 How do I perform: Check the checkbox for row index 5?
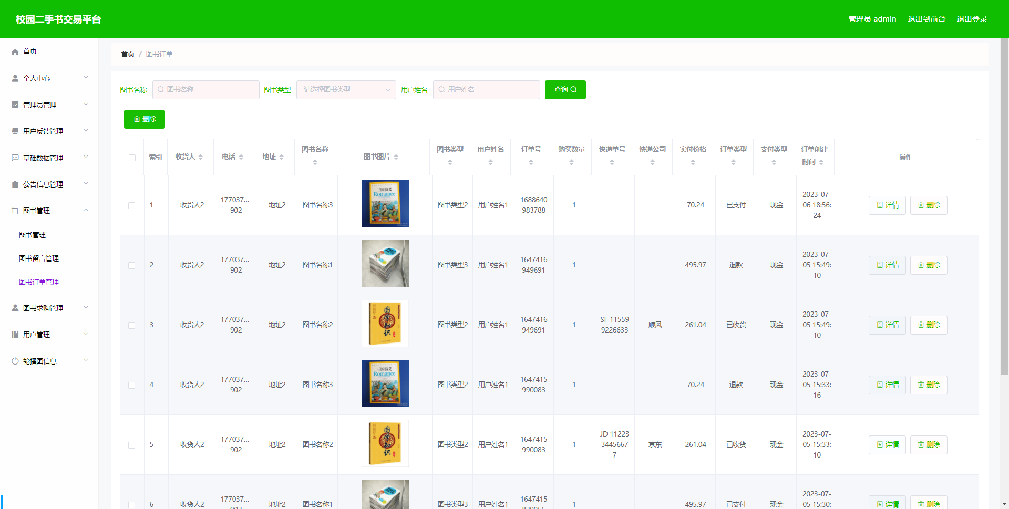(132, 445)
